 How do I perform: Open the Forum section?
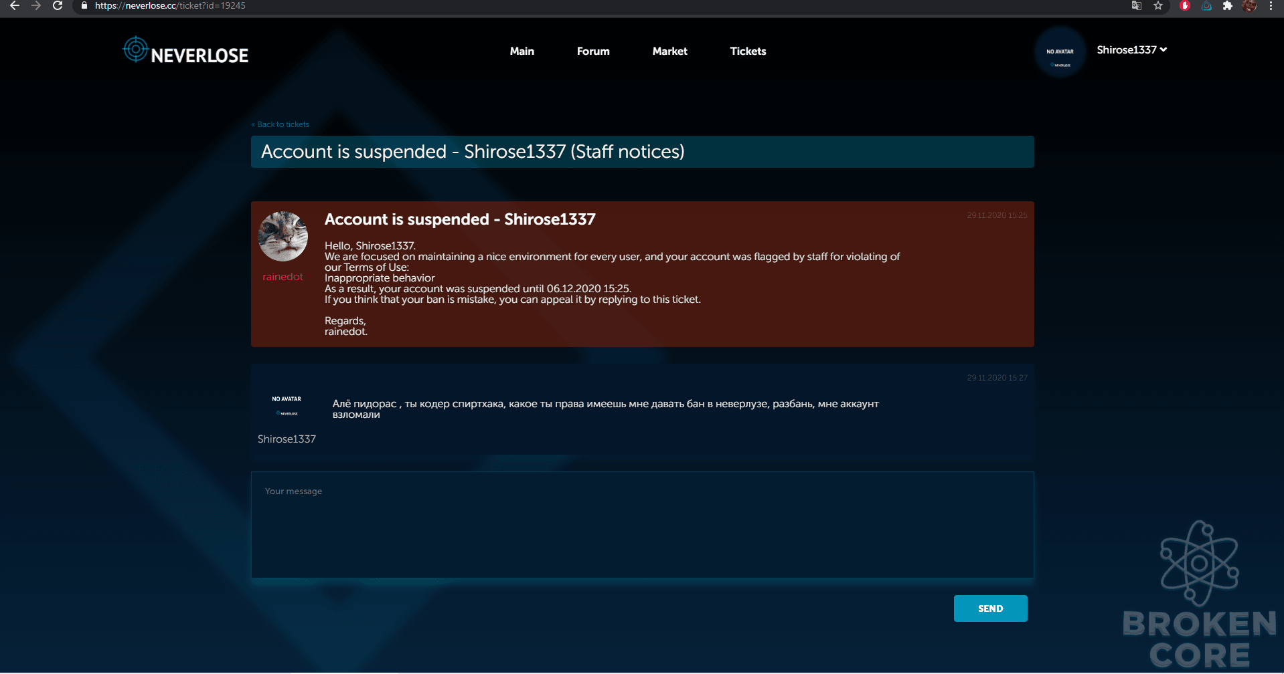[x=593, y=51]
